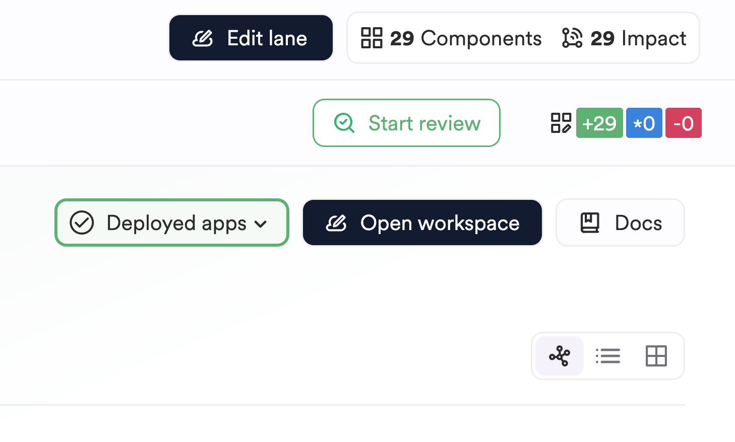Screen dimensions: 735x442
Task: Click the Edit lane button
Action: click(251, 38)
